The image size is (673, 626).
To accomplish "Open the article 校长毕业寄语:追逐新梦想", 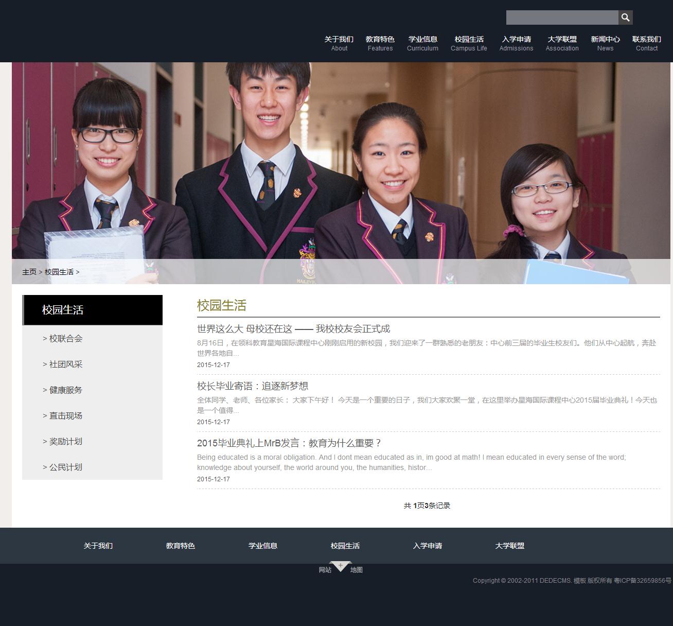I will point(252,386).
